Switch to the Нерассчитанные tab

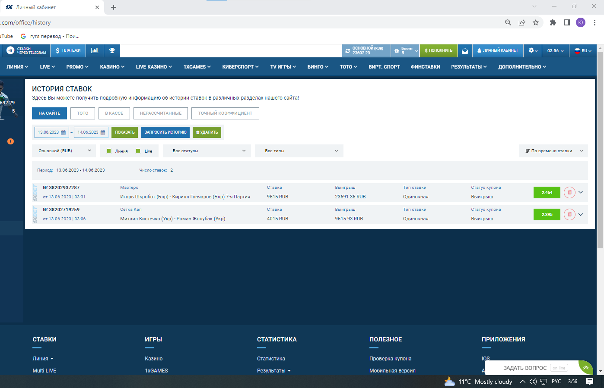click(x=161, y=113)
